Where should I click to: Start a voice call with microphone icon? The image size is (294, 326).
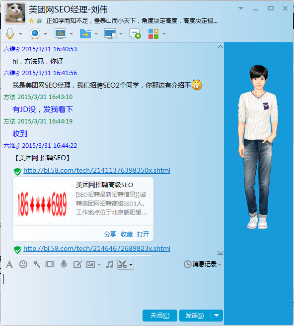point(10,34)
